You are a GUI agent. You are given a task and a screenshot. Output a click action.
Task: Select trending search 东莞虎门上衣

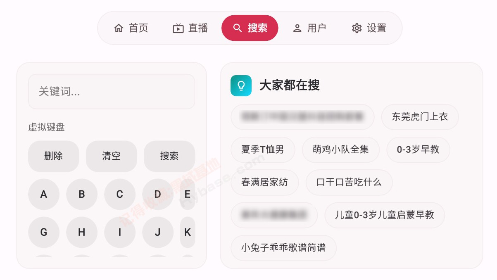pyautogui.click(x=420, y=117)
